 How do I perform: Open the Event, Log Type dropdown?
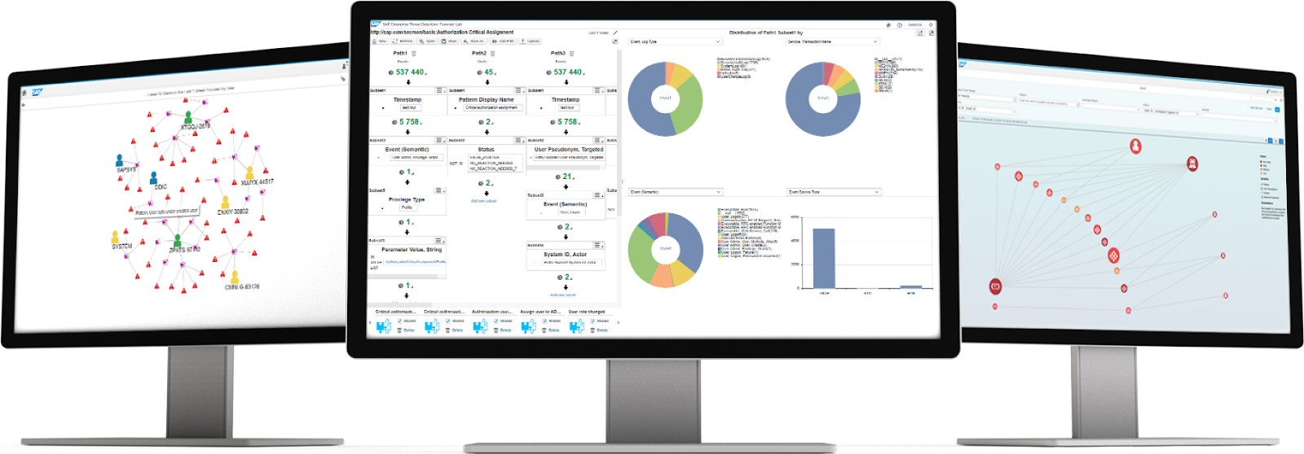[x=675, y=41]
